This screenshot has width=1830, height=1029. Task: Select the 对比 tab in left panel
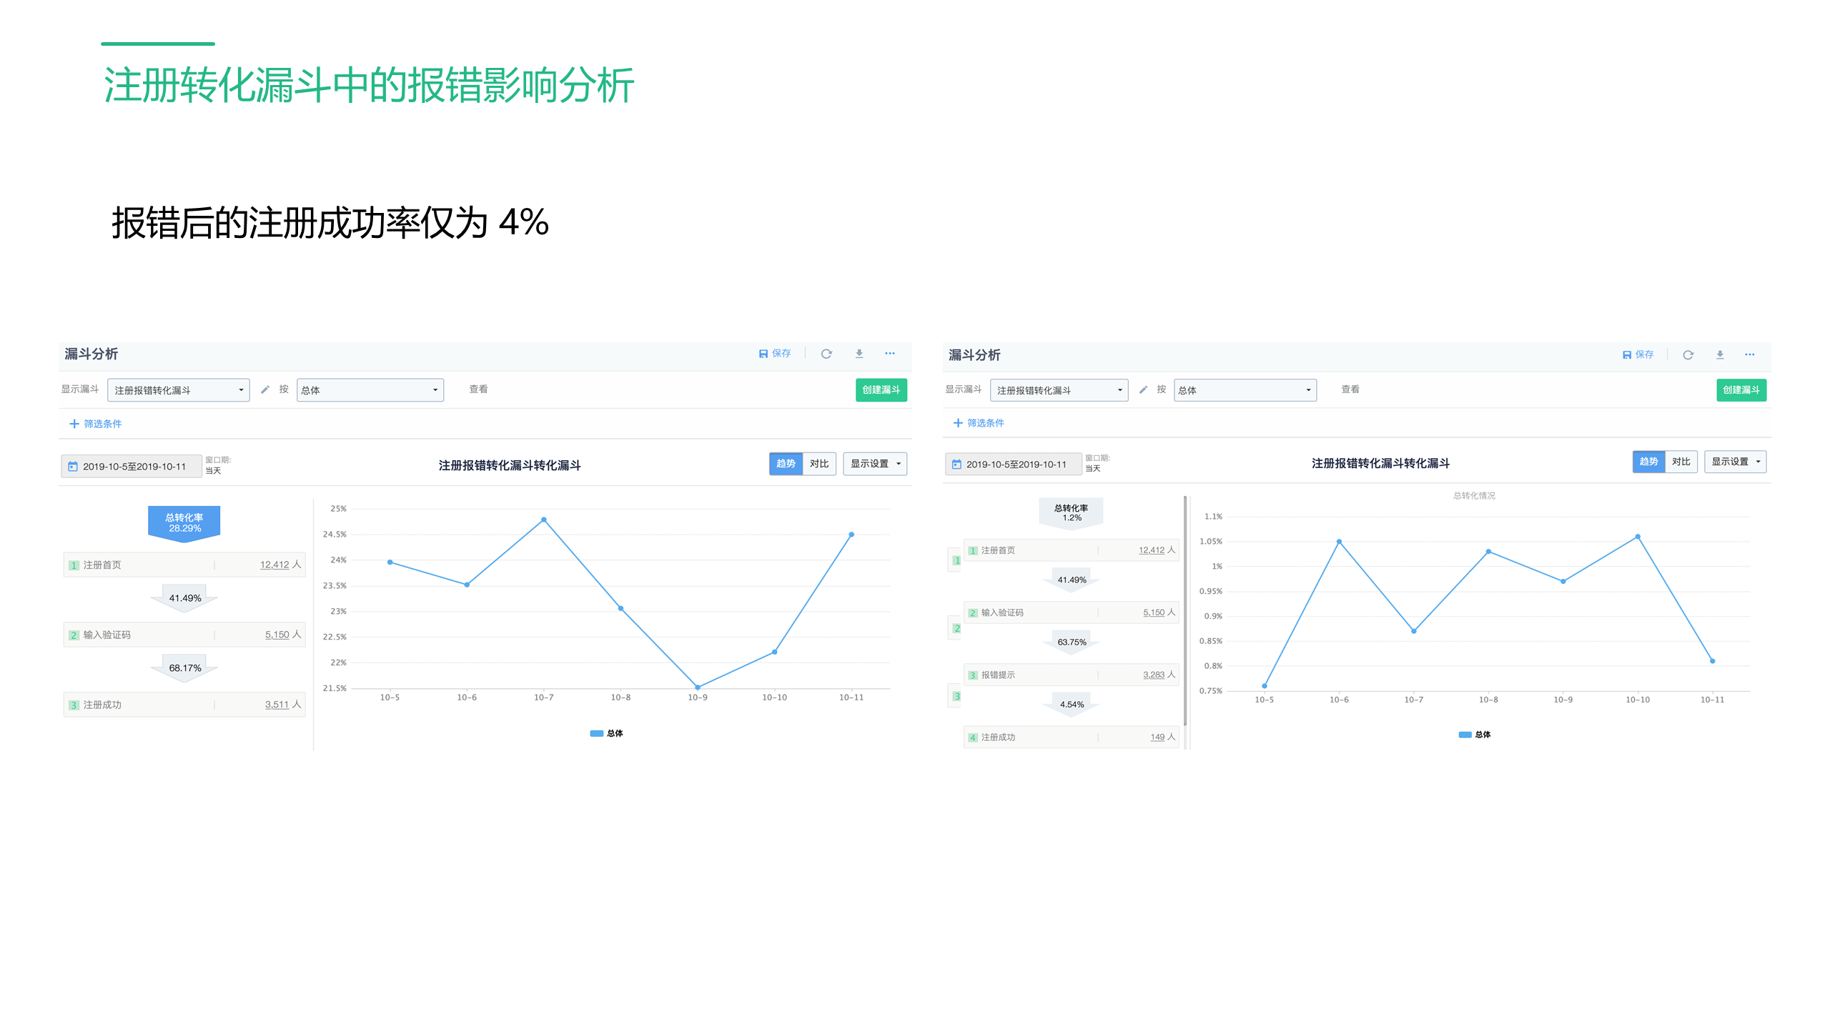pyautogui.click(x=819, y=464)
